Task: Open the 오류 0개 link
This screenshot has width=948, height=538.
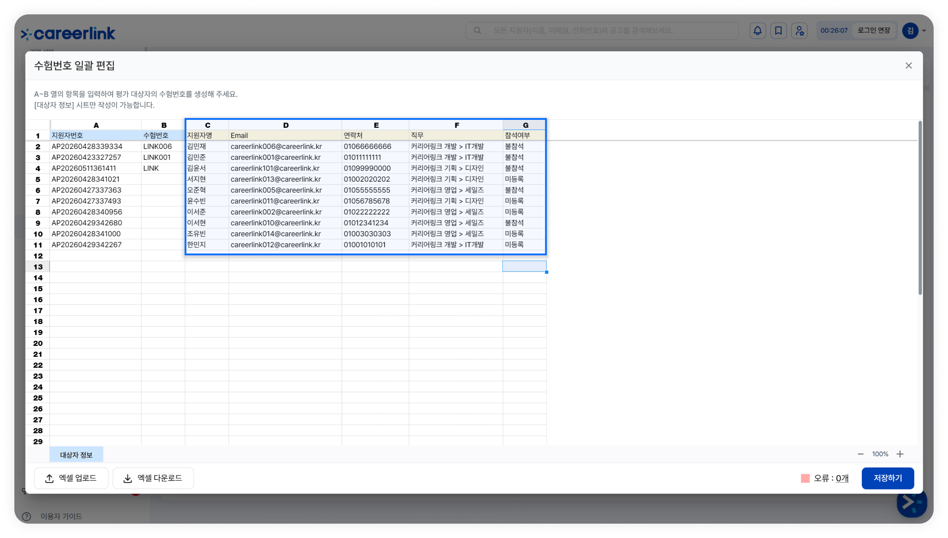Action: pos(842,478)
